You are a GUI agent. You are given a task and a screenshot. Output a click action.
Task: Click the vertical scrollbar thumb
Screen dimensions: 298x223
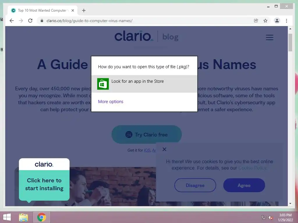[x=290, y=42]
